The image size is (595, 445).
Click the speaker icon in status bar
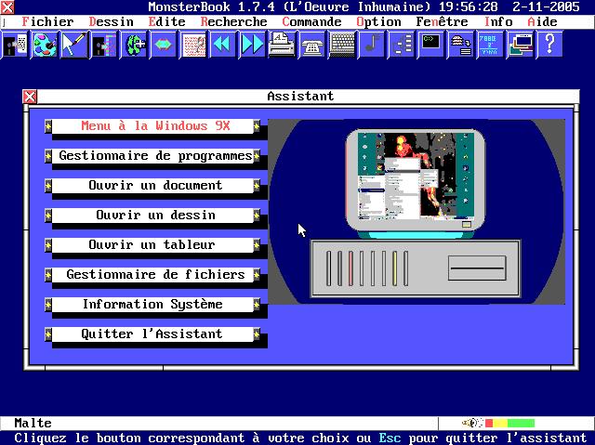472,423
